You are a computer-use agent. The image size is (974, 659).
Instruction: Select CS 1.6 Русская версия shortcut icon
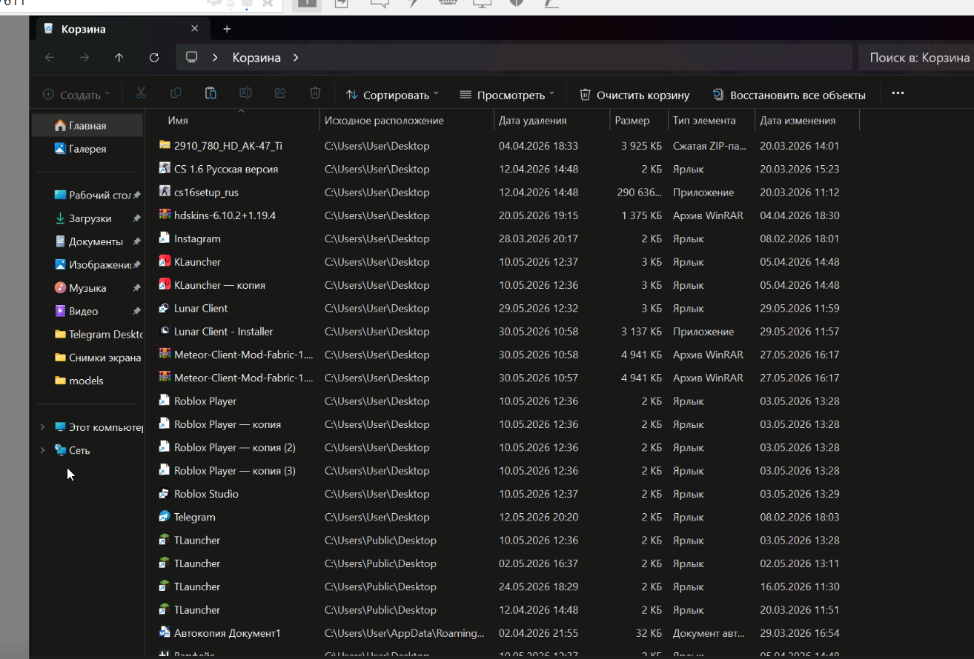click(x=165, y=169)
